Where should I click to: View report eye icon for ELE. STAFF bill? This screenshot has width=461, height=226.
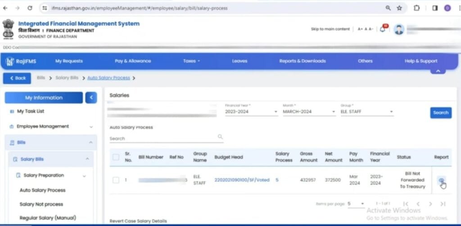[x=441, y=180]
